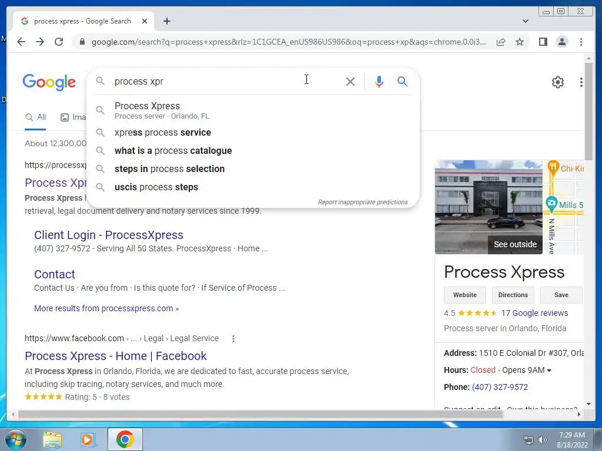Open the Windows Start menu
602x451 pixels.
pos(15,439)
